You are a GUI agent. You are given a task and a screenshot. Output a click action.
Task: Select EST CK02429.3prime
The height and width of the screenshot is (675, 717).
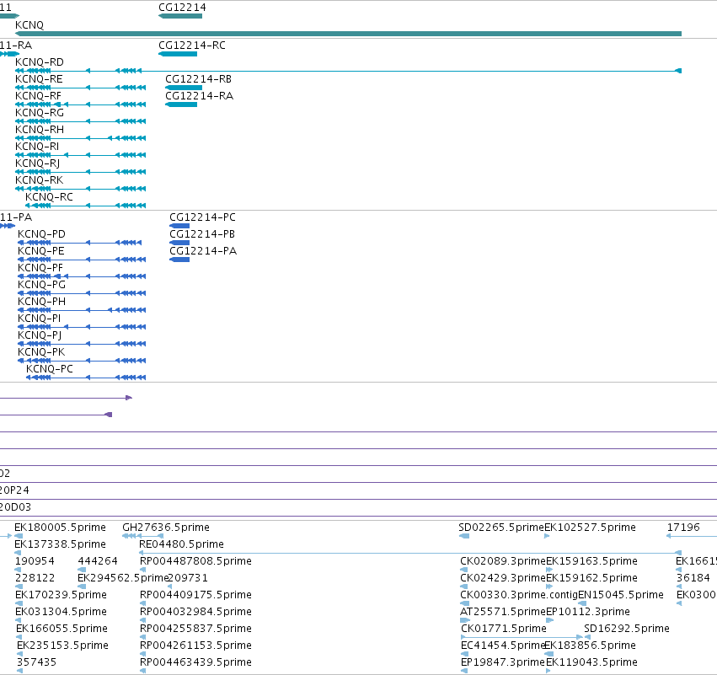[x=503, y=578]
